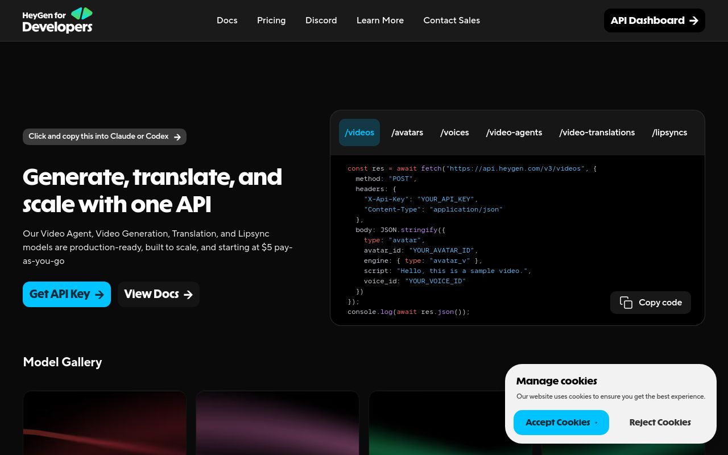Open Contact Sales in the navigation
The width and height of the screenshot is (728, 455).
pyautogui.click(x=452, y=20)
